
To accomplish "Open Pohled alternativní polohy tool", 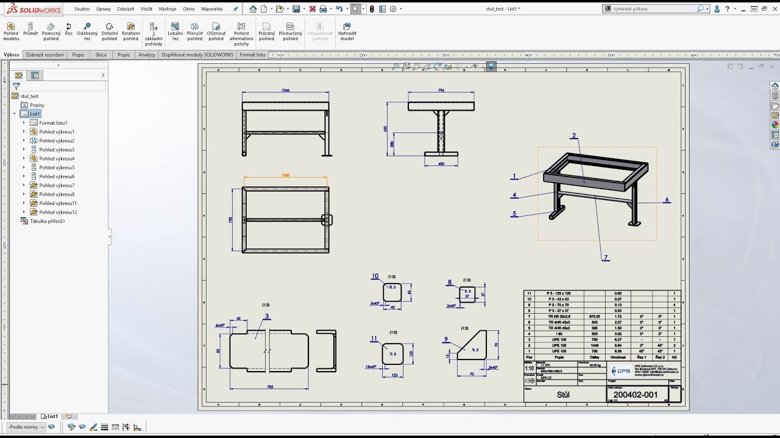I will pyautogui.click(x=241, y=34).
